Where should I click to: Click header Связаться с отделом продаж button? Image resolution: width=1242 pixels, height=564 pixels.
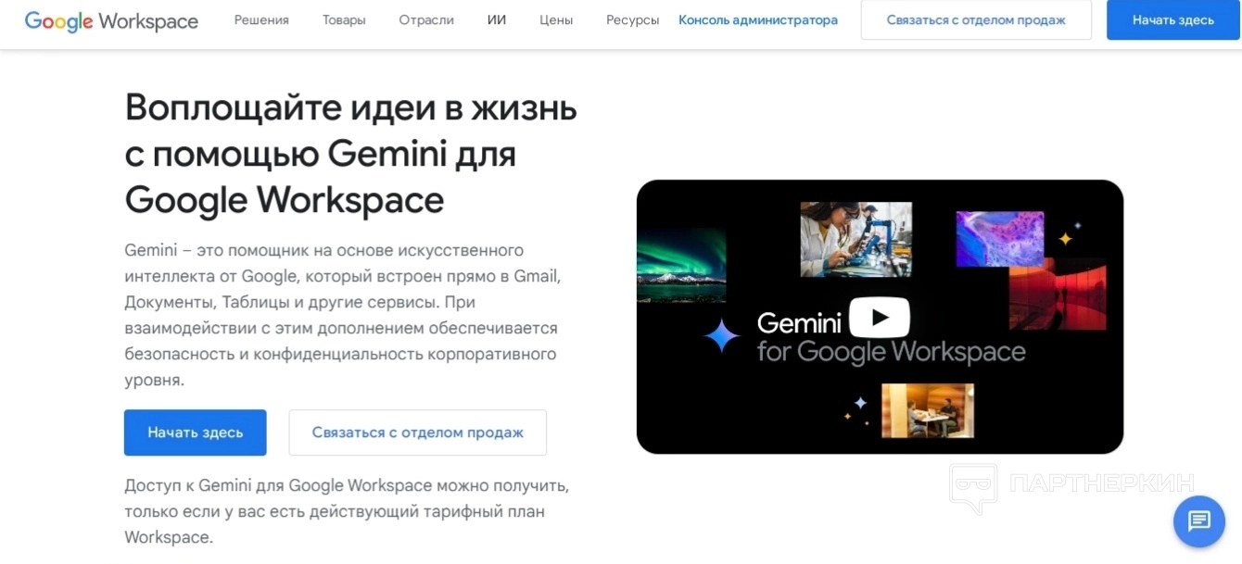click(x=976, y=19)
